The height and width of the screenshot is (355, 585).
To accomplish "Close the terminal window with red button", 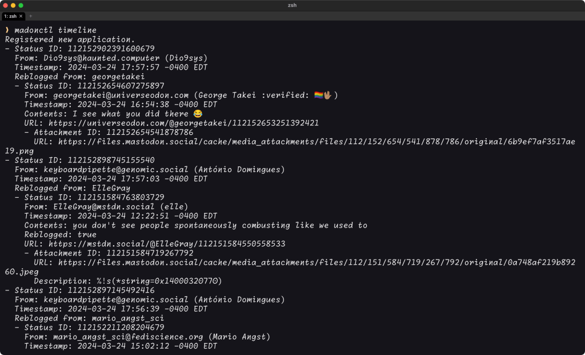I will tap(5, 5).
